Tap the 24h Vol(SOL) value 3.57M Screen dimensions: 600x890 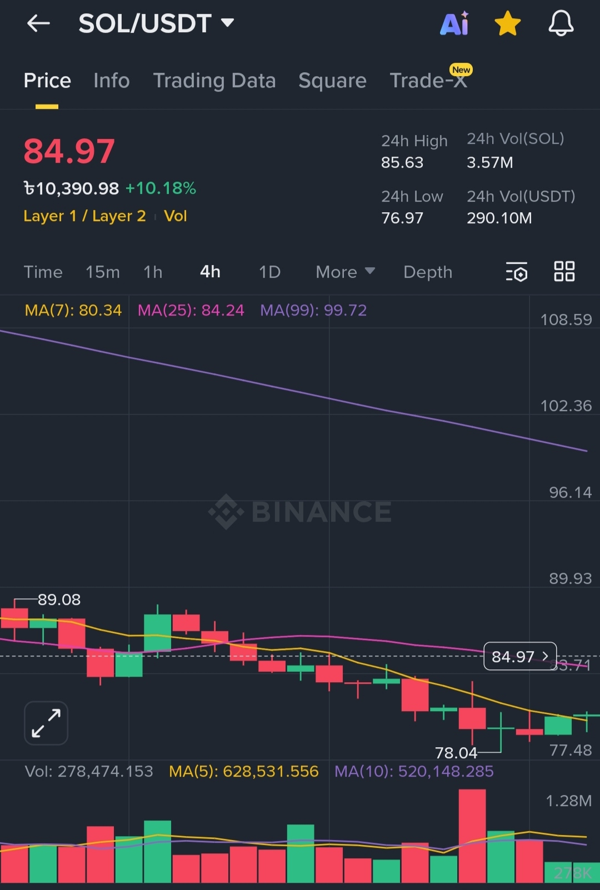[490, 163]
